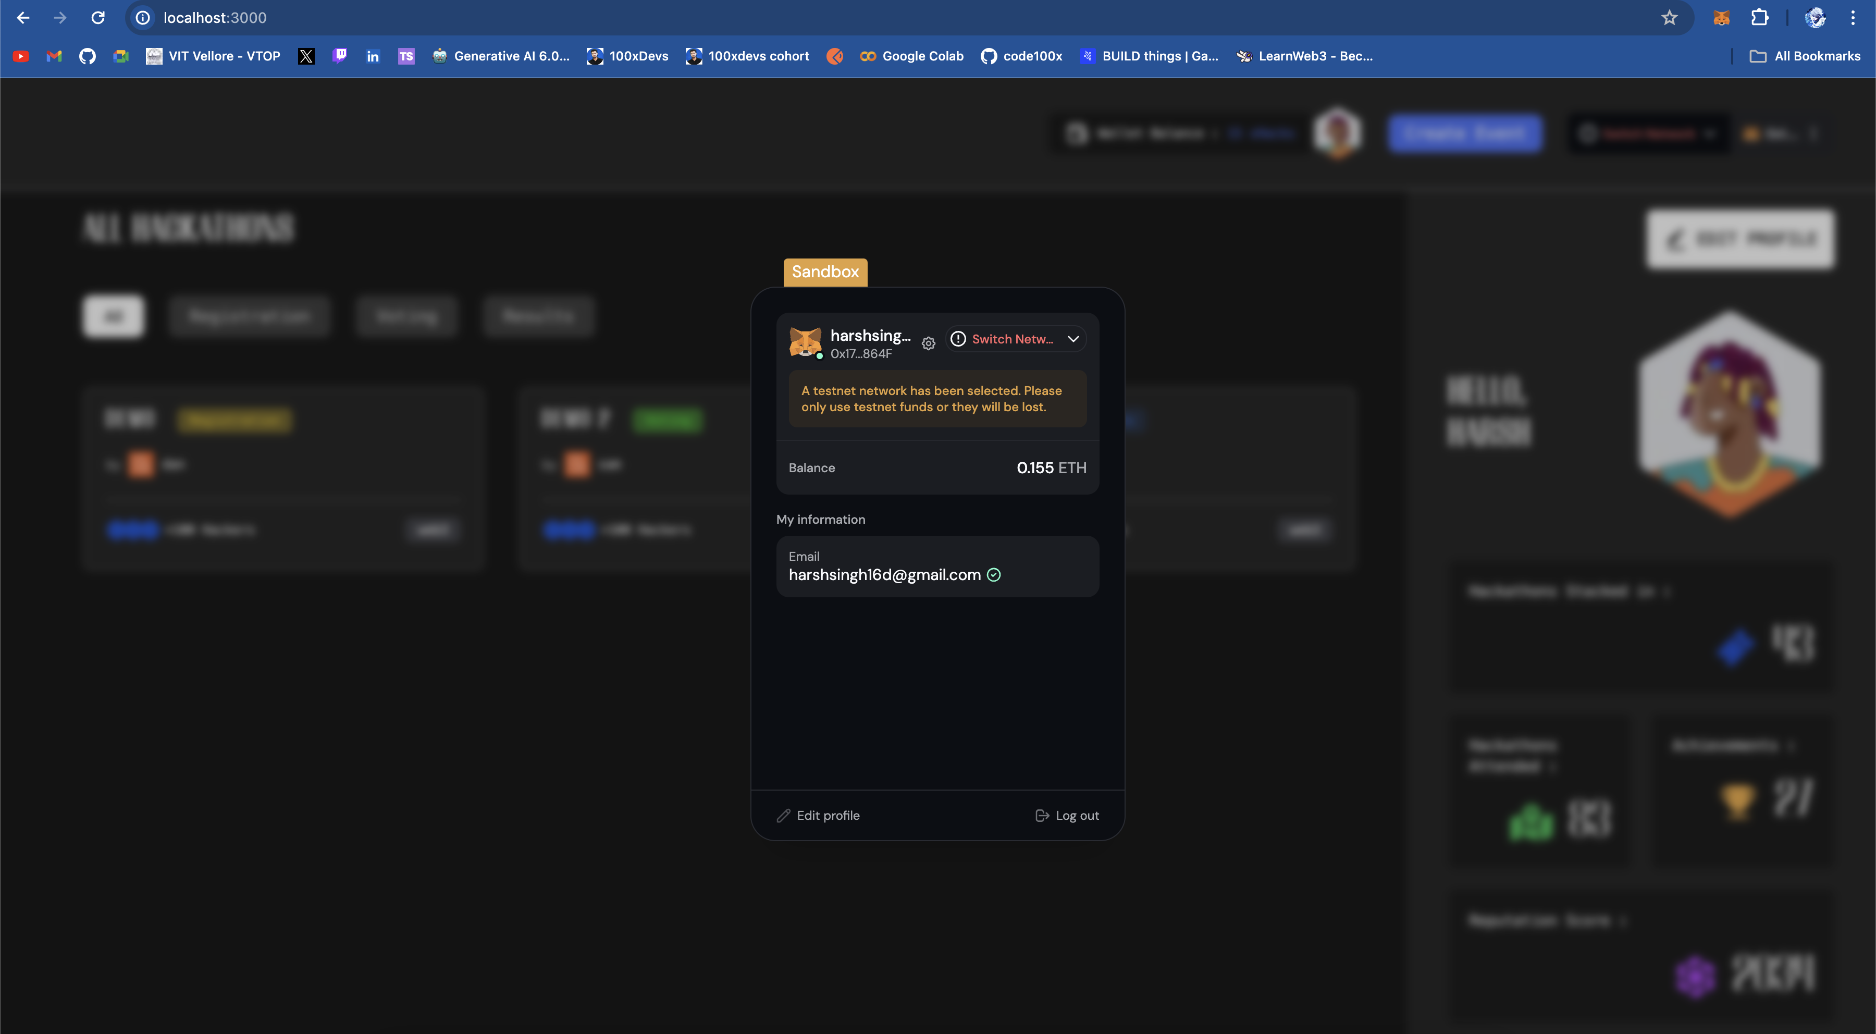
Task: Select the Registered tab filter
Action: pyautogui.click(x=250, y=316)
